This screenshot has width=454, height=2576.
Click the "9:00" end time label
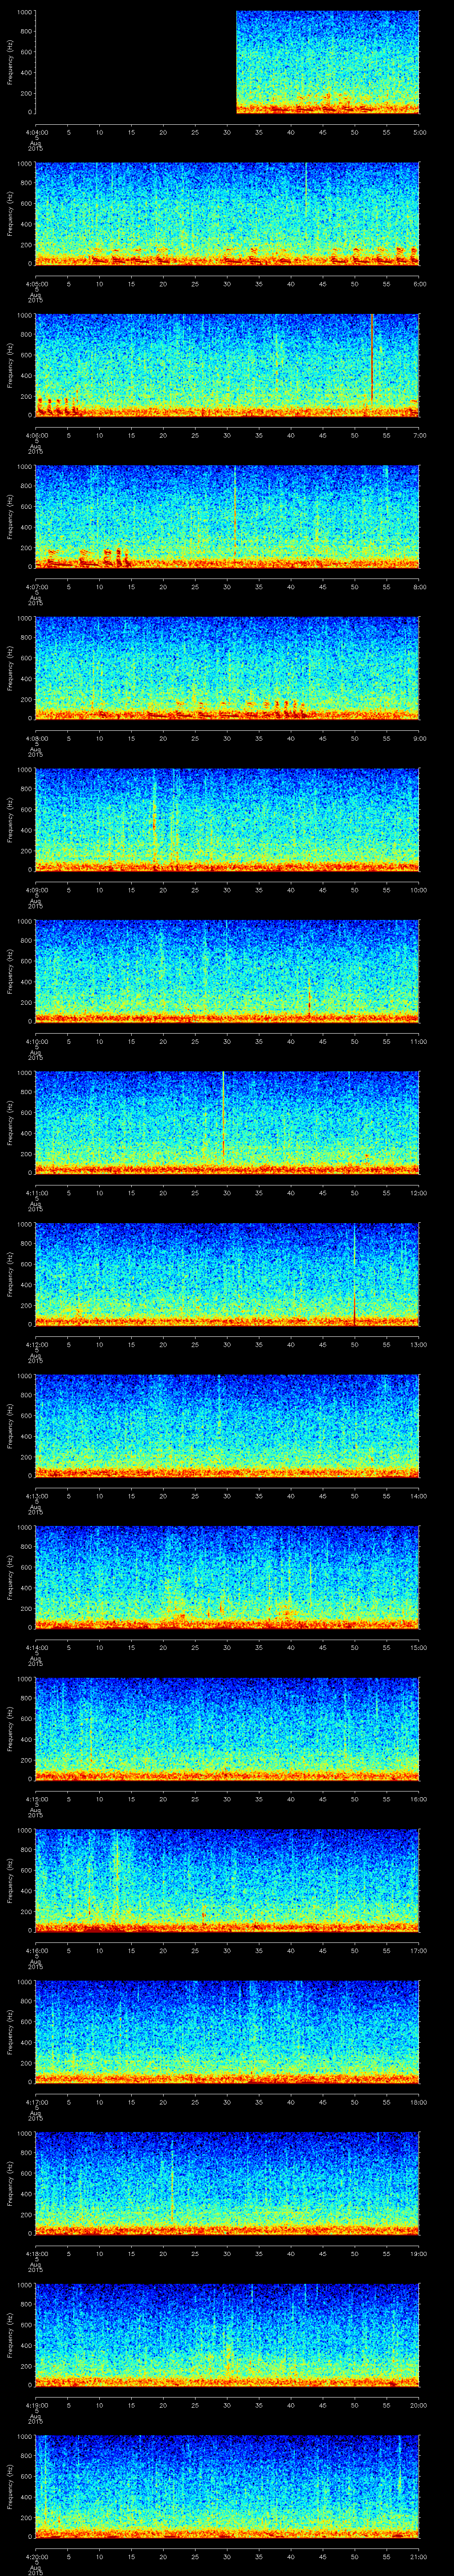[x=420, y=737]
